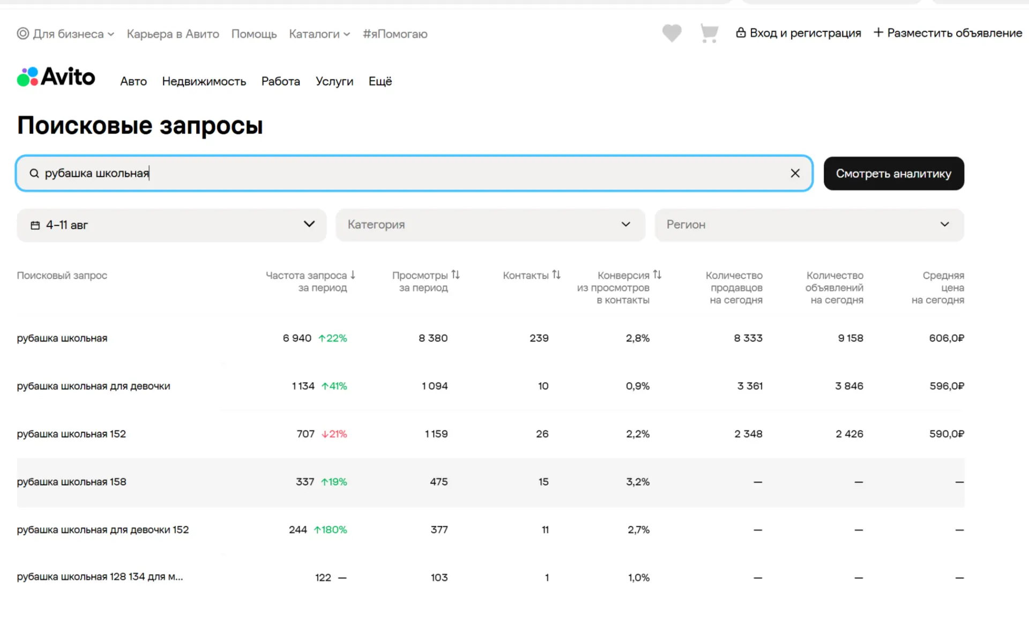The image size is (1029, 618).
Task: Click the calendar icon in date filter
Action: coord(35,225)
